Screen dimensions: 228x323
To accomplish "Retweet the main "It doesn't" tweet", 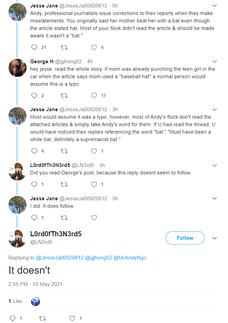I will coord(42,318).
